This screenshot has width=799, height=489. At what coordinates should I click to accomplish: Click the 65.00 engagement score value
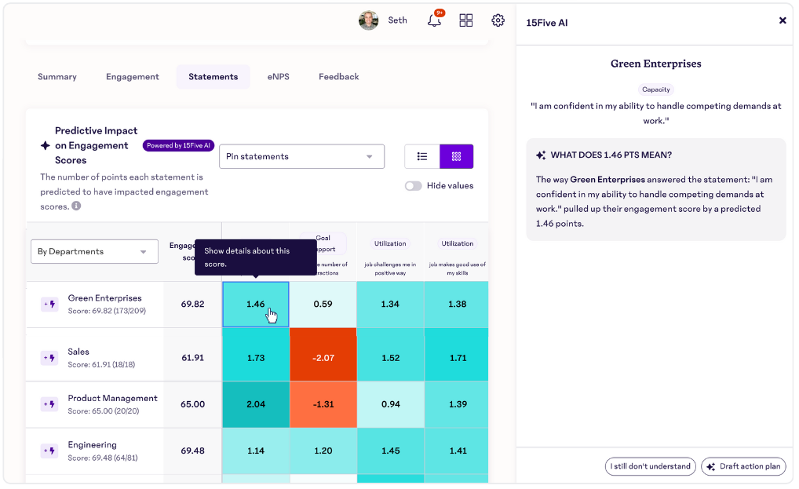click(192, 404)
